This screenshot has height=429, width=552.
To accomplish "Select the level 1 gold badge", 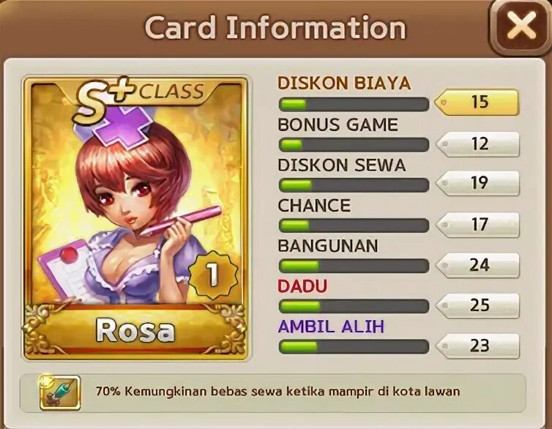I will (x=212, y=274).
